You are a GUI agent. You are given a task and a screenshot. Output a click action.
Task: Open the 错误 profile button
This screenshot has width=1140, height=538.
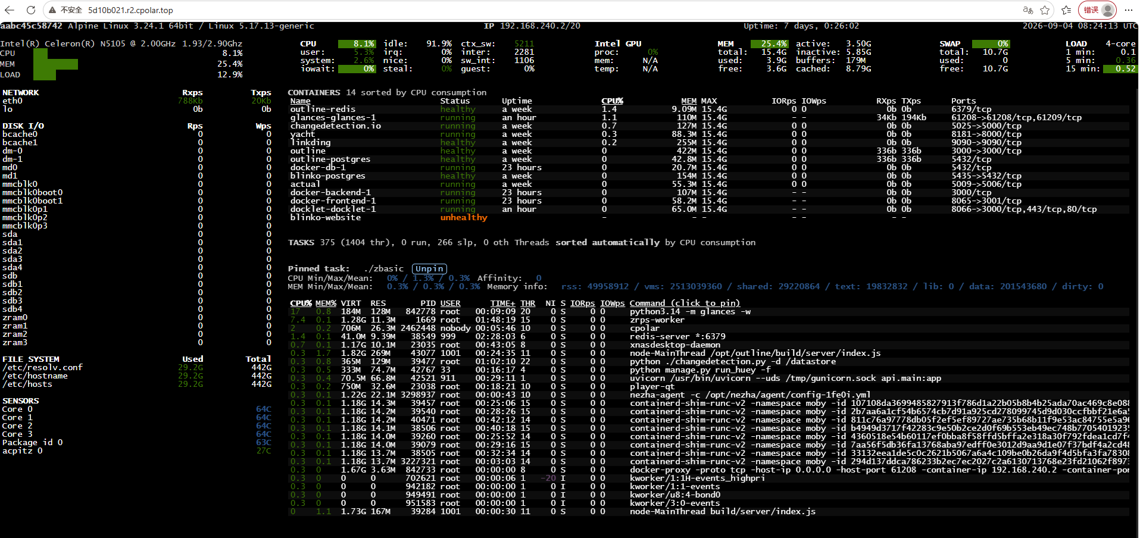[x=1097, y=10]
